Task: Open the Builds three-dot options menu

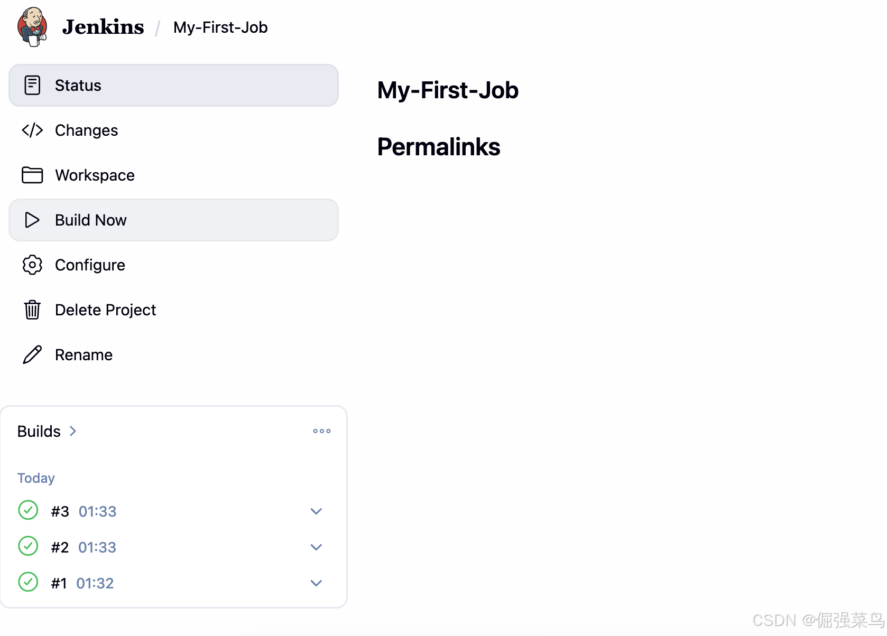Action: 321,431
